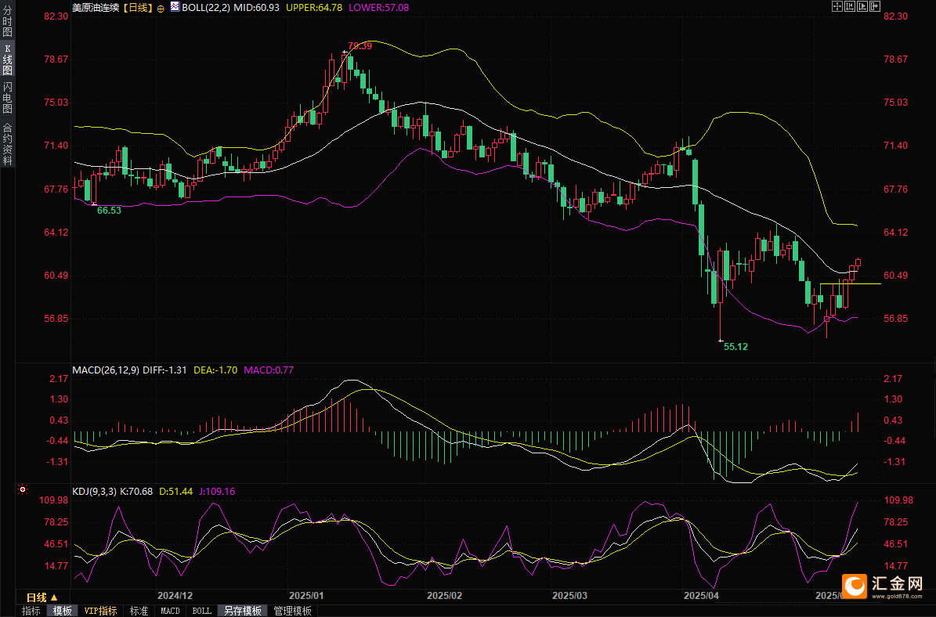936x617 pixels.
Task: Select the K线图 sidebar tab
Action: (7, 60)
